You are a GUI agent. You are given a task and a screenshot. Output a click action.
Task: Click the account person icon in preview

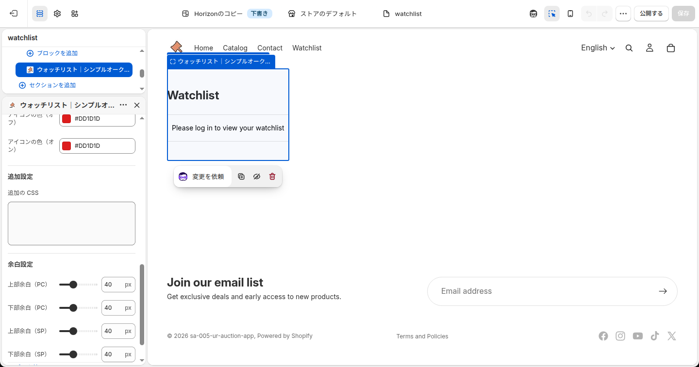(x=649, y=48)
